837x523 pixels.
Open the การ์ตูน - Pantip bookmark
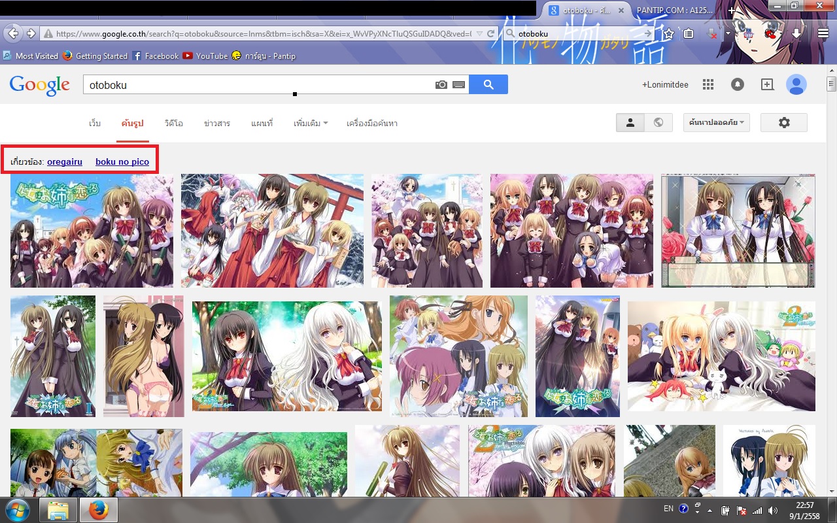tap(264, 56)
